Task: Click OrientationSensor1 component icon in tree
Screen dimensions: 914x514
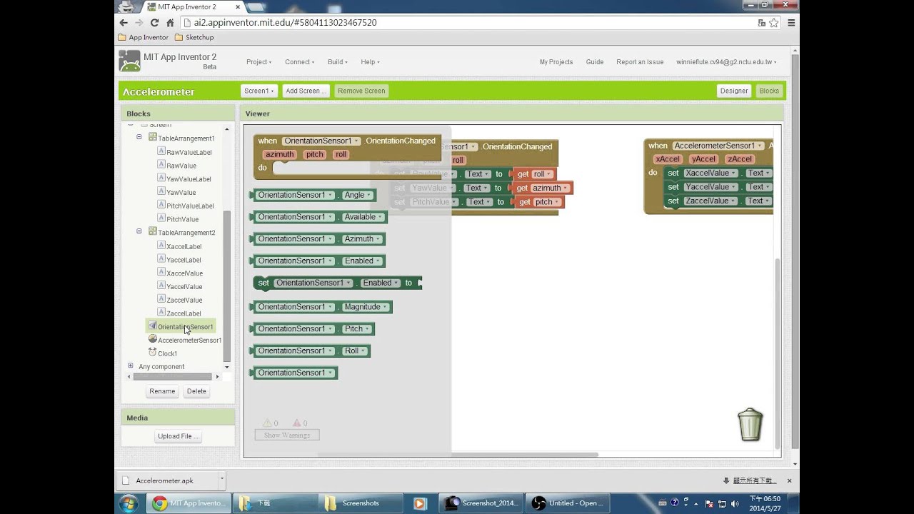Action: pos(152,326)
